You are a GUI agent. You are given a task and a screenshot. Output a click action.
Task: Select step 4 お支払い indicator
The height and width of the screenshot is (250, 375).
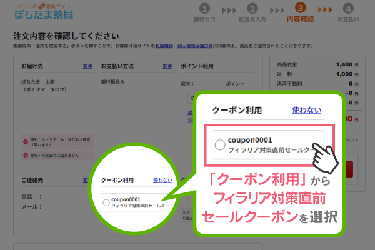click(x=348, y=12)
